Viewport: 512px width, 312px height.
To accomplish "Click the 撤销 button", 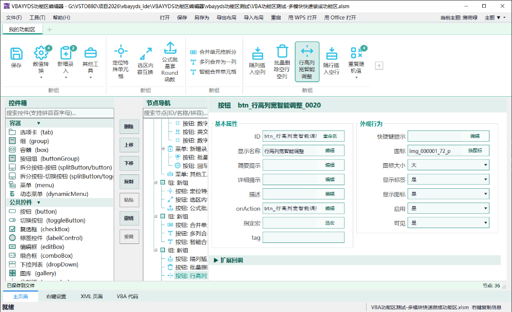I will [129, 218].
